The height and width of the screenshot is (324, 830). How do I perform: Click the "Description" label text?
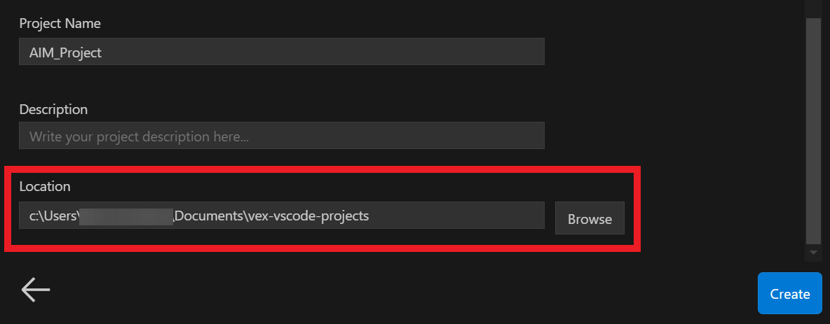pyautogui.click(x=53, y=109)
